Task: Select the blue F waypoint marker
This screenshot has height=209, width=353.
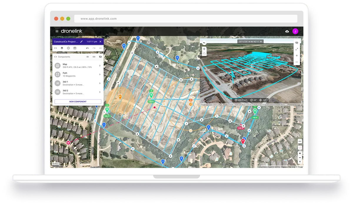Action: coord(138,38)
